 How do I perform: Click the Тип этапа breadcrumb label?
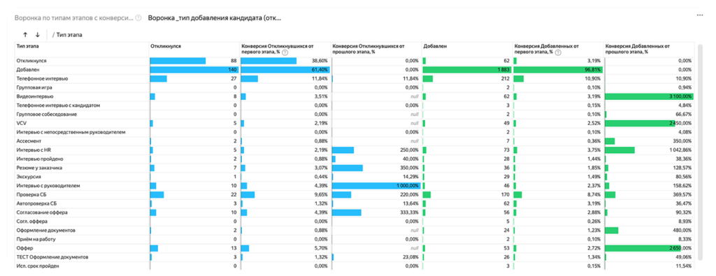tap(69, 35)
